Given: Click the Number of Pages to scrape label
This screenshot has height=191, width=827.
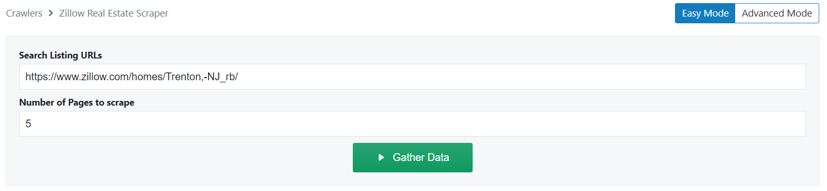Looking at the screenshot, I should [x=77, y=102].
